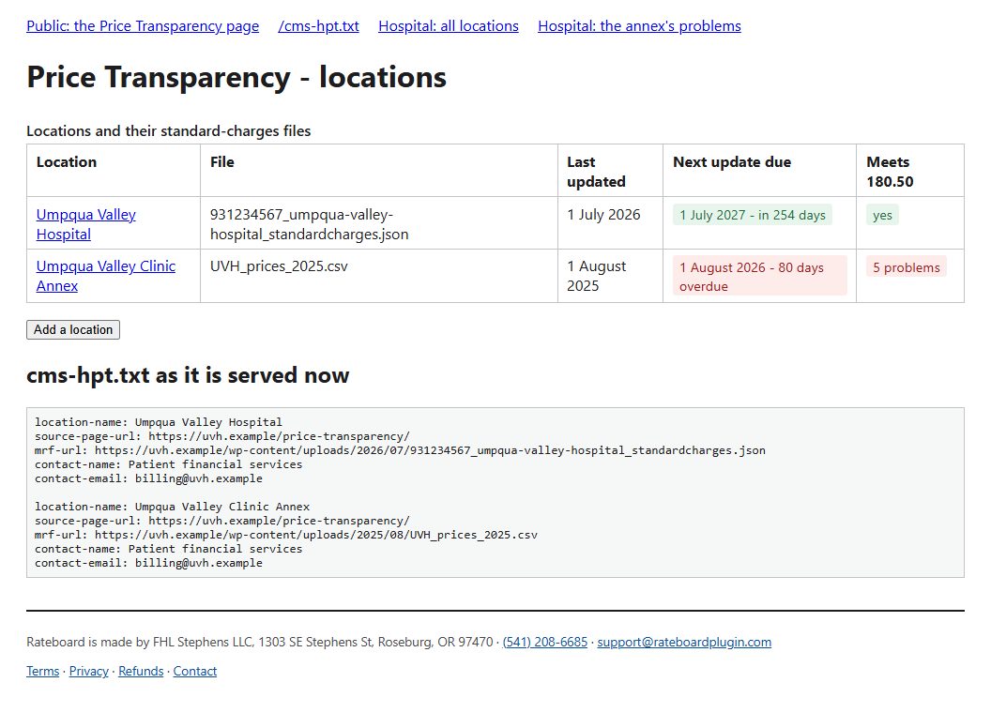
Task: Open Hospital: the annex's problems link
Action: tap(639, 26)
